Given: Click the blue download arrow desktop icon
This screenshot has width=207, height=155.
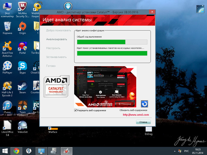Looking at the screenshot, I should 68,6.
